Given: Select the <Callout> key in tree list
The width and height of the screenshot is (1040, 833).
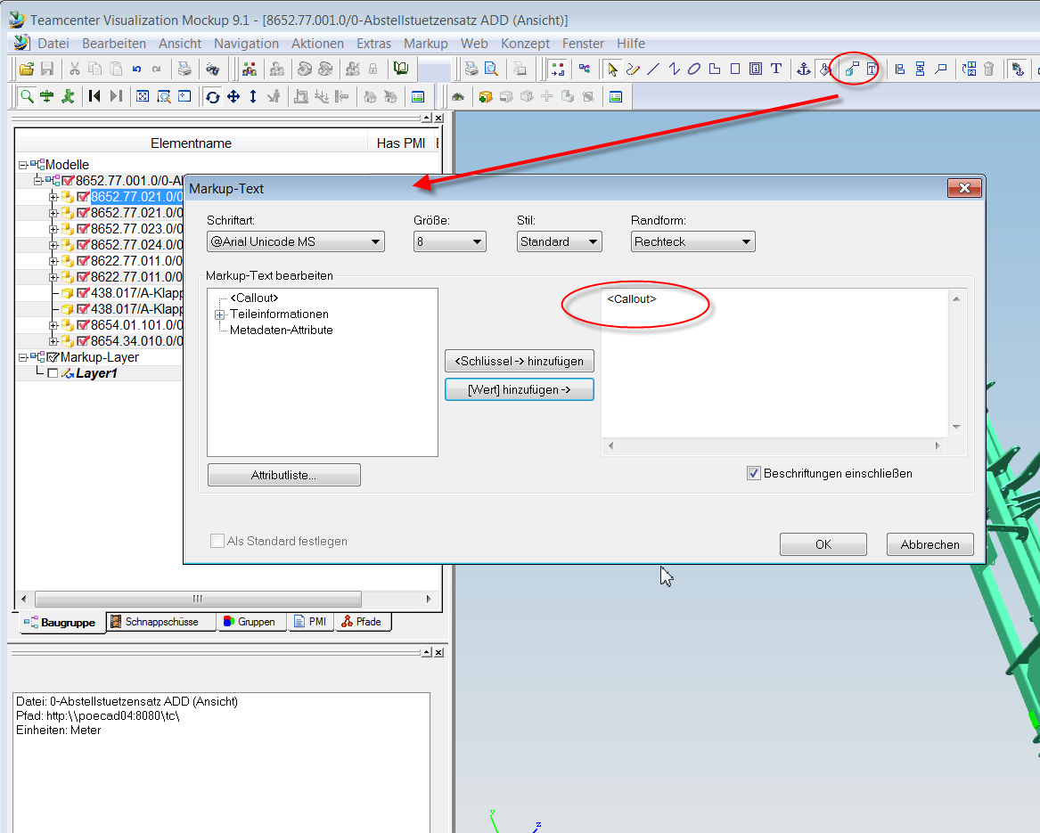Looking at the screenshot, I should (x=254, y=298).
